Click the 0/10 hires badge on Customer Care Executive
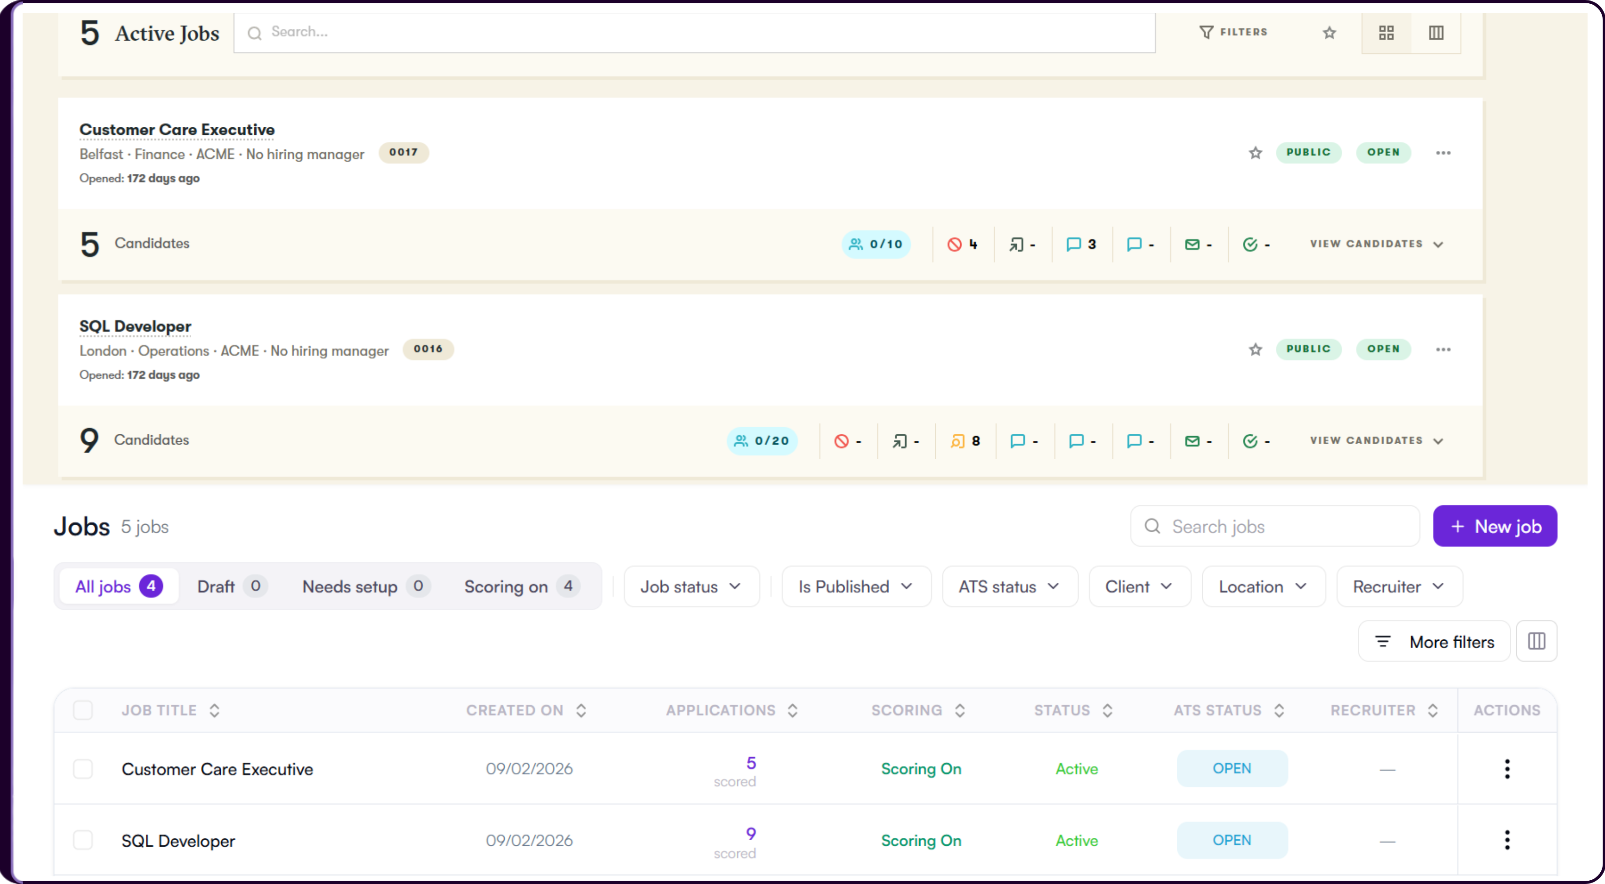 click(x=875, y=244)
